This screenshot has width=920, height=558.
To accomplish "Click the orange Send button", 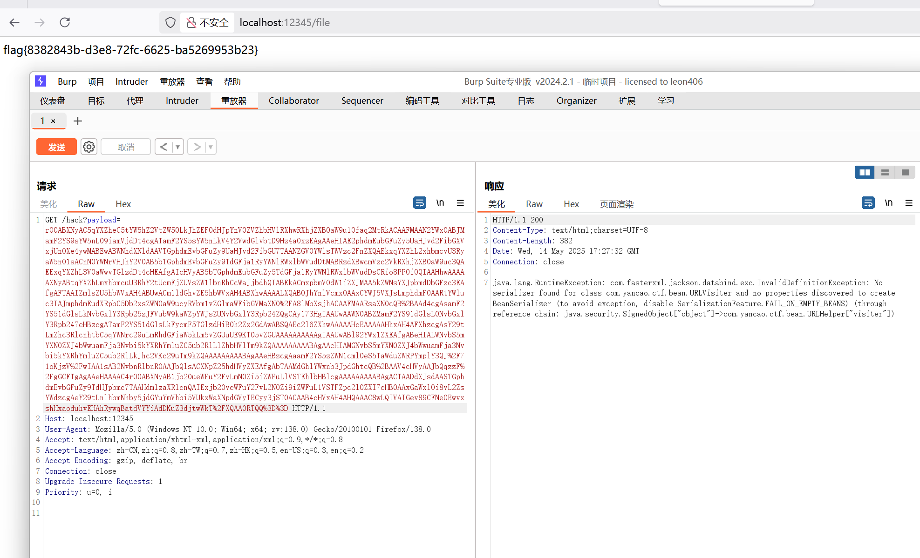I will (56, 147).
